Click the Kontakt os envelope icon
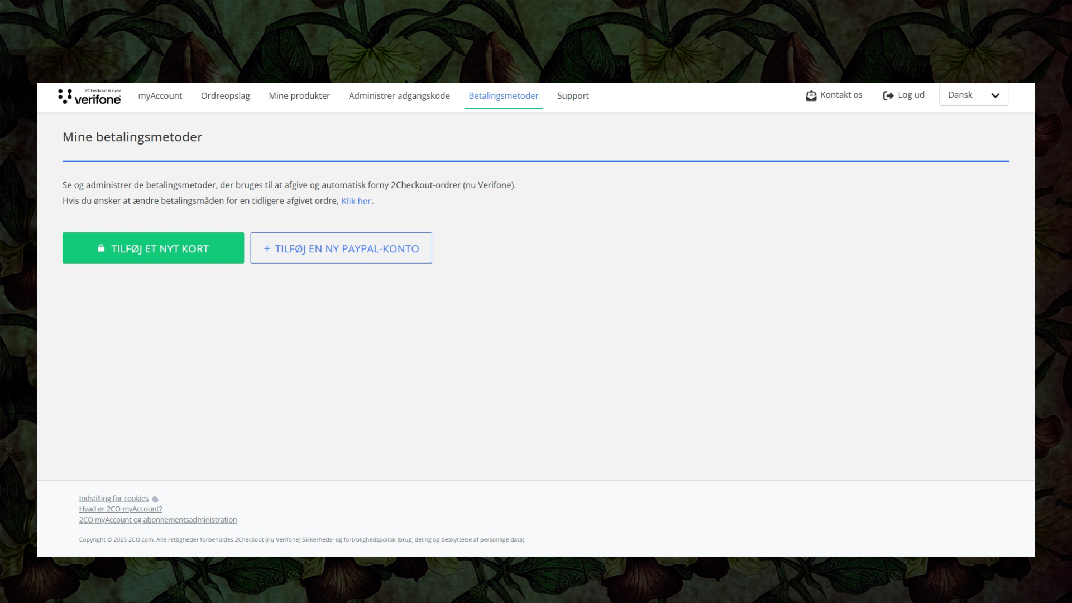The height and width of the screenshot is (603, 1072). tap(811, 96)
